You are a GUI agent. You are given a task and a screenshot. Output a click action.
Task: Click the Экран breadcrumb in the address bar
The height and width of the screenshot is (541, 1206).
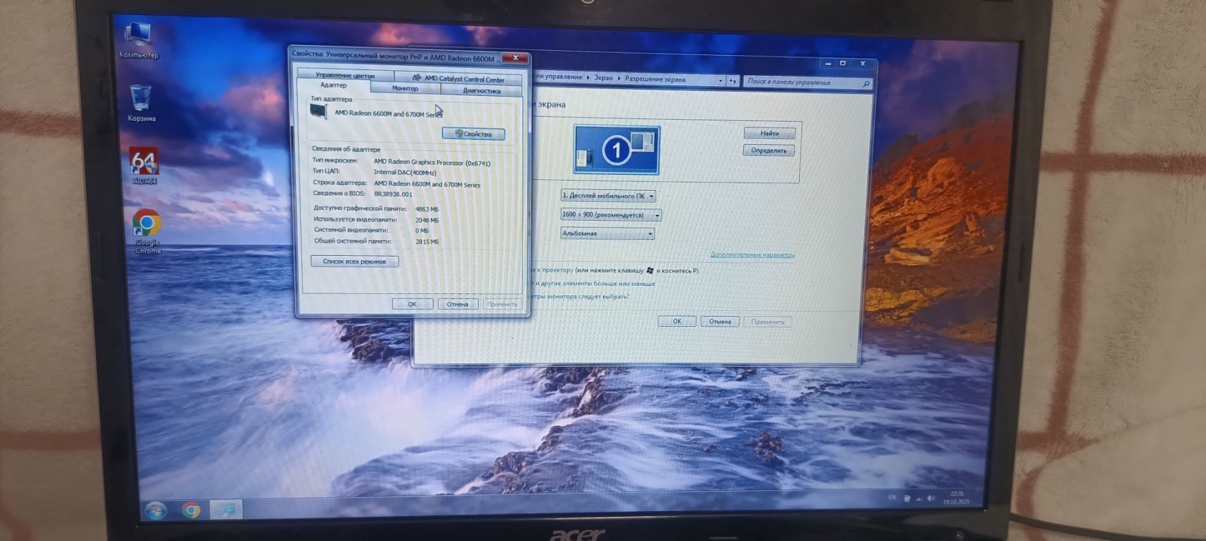click(x=604, y=77)
